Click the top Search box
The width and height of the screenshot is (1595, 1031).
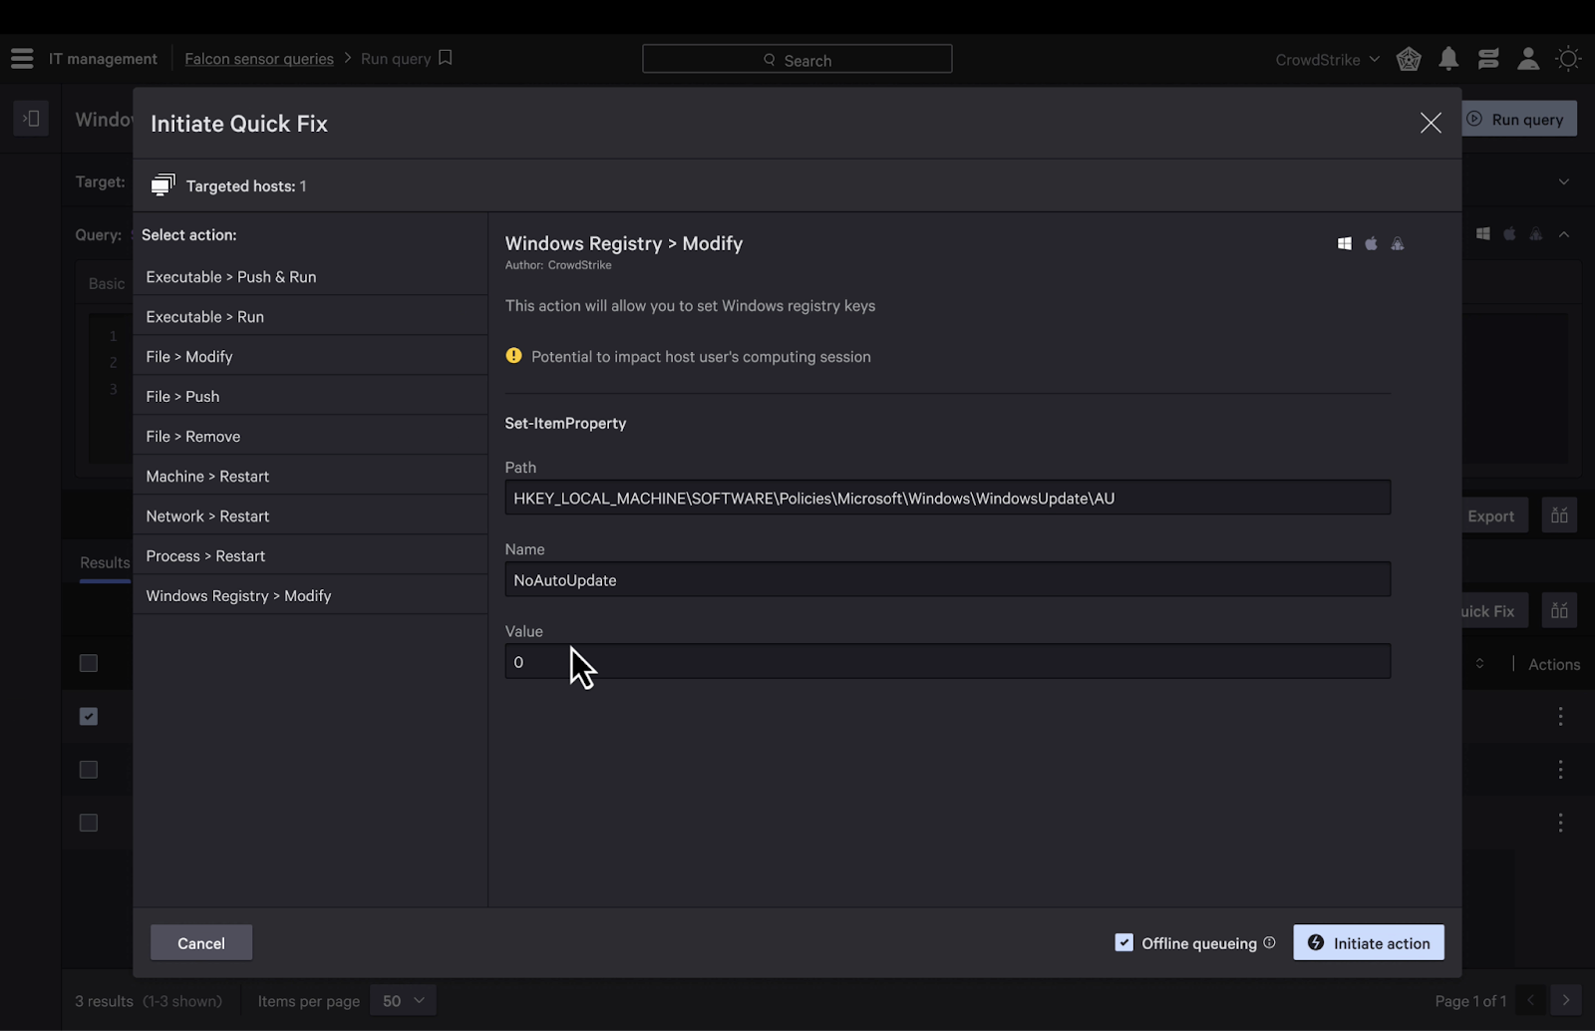tap(797, 59)
